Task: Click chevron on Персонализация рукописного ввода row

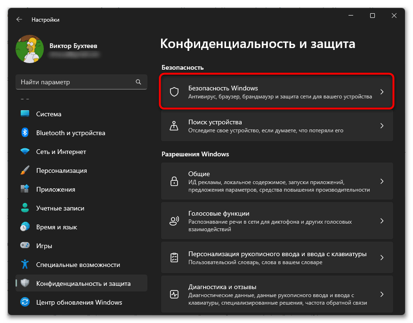Action: point(382,258)
